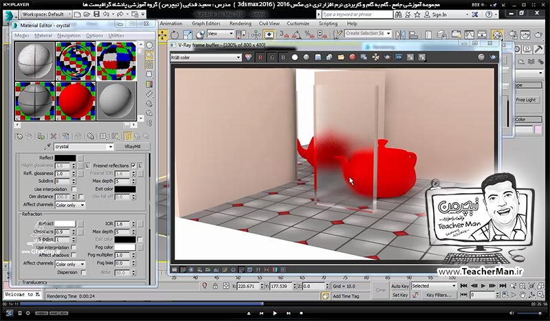Click the Render teapot icon in main toolbar
Screen dimensions: 550x321
coord(538,34)
